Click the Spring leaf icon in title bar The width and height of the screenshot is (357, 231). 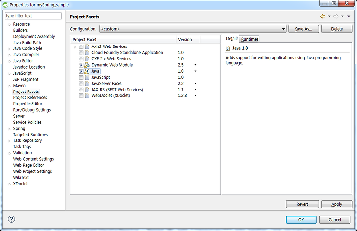click(5, 5)
